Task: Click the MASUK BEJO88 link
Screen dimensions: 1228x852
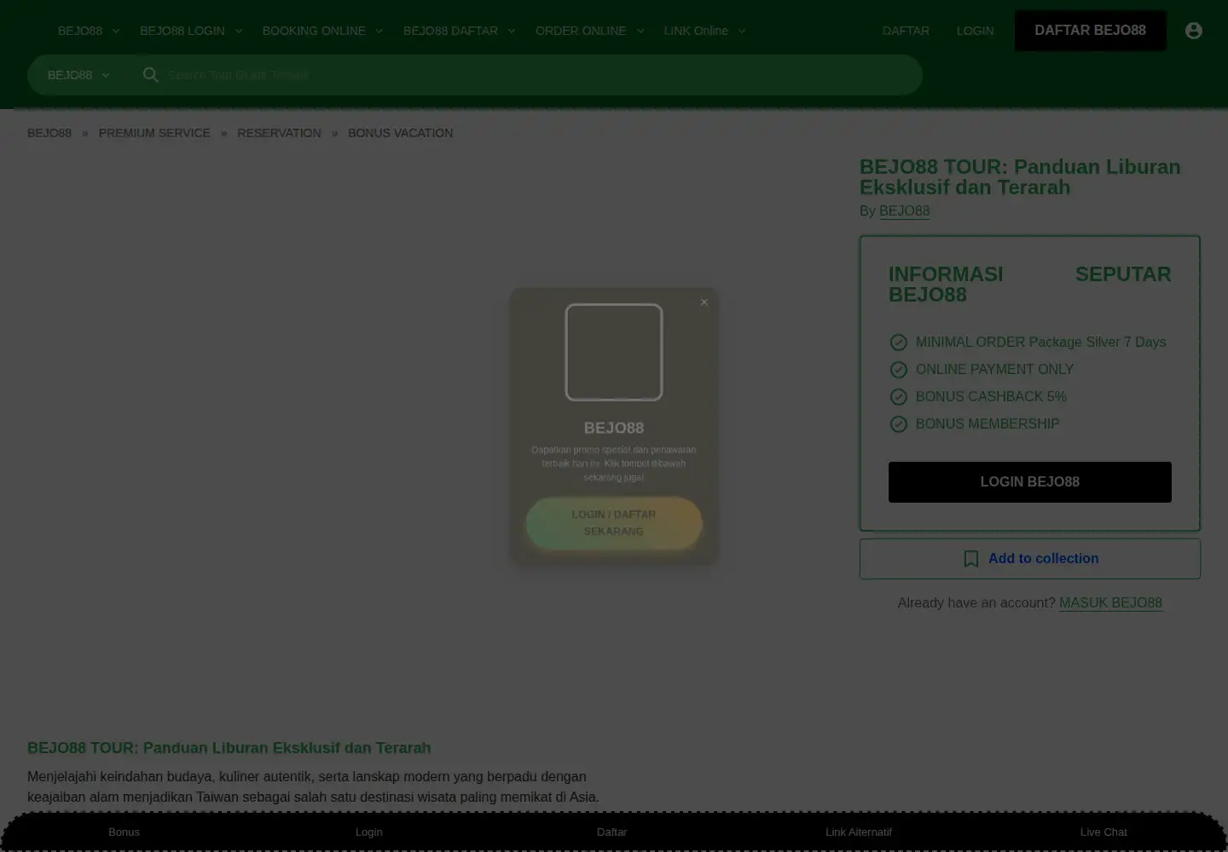Action: click(1110, 603)
